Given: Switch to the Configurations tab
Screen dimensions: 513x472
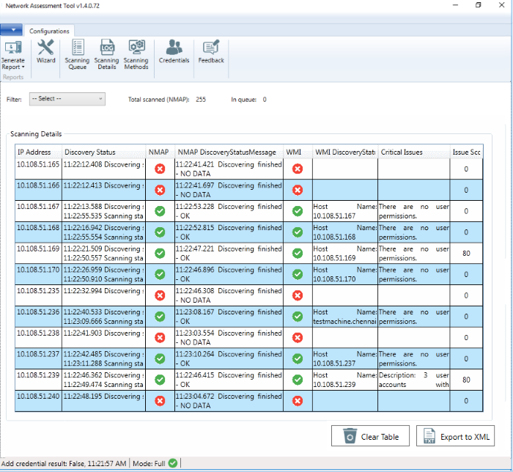Looking at the screenshot, I should pos(49,31).
